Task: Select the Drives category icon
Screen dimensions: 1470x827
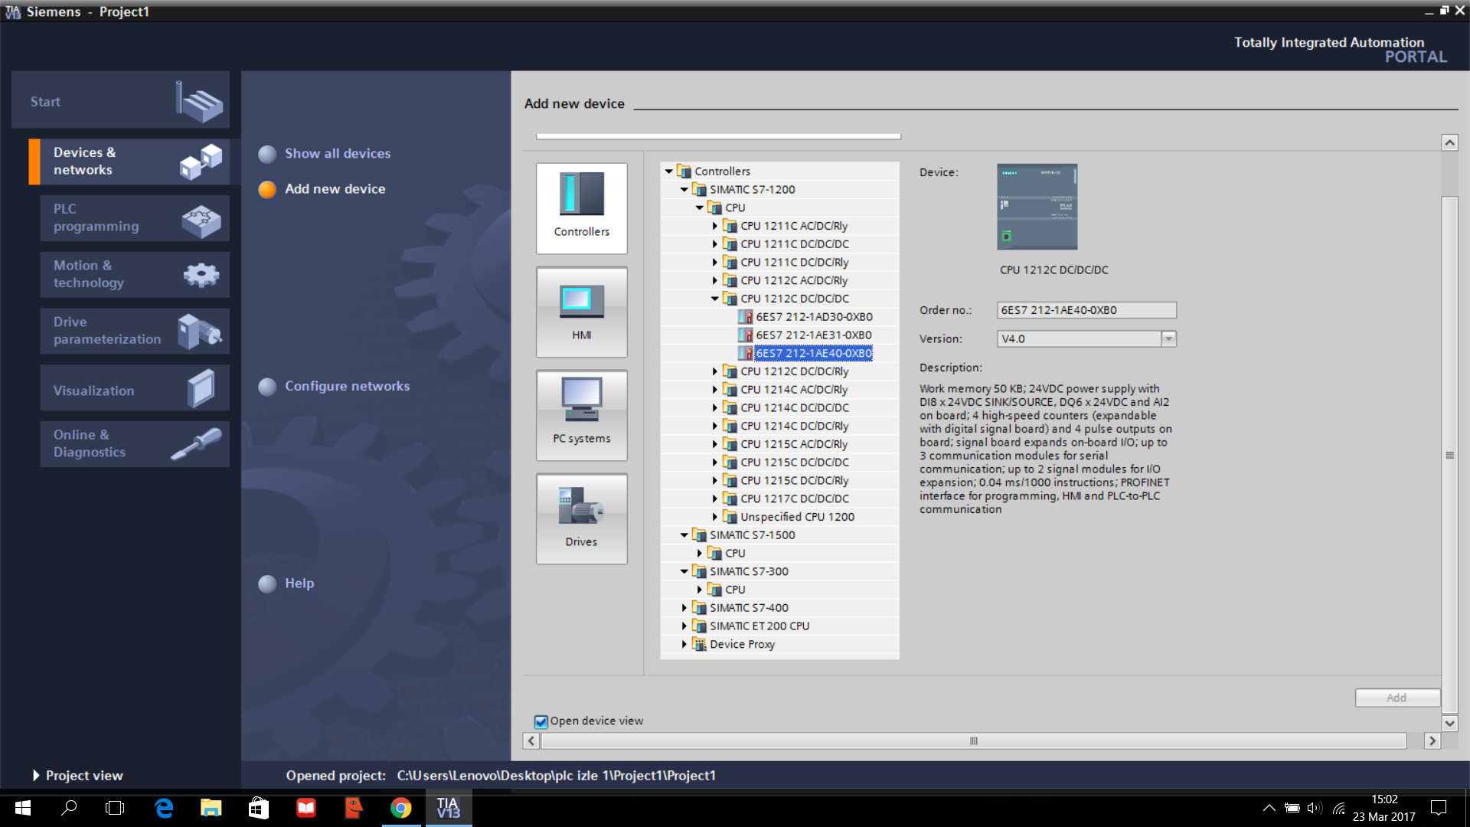Action: (582, 518)
